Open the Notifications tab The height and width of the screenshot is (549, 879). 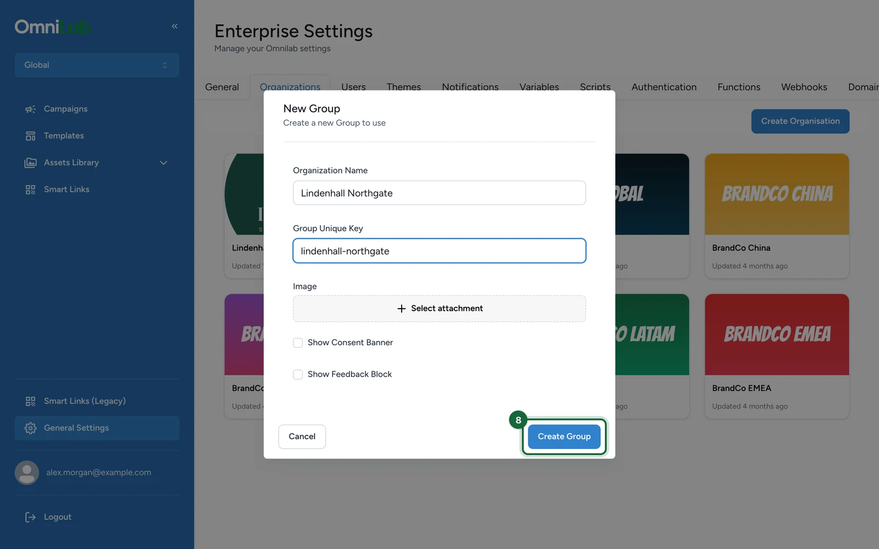470,87
